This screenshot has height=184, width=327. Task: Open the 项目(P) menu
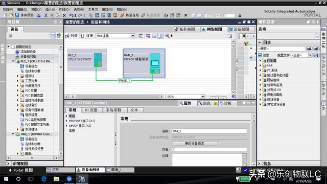point(8,9)
